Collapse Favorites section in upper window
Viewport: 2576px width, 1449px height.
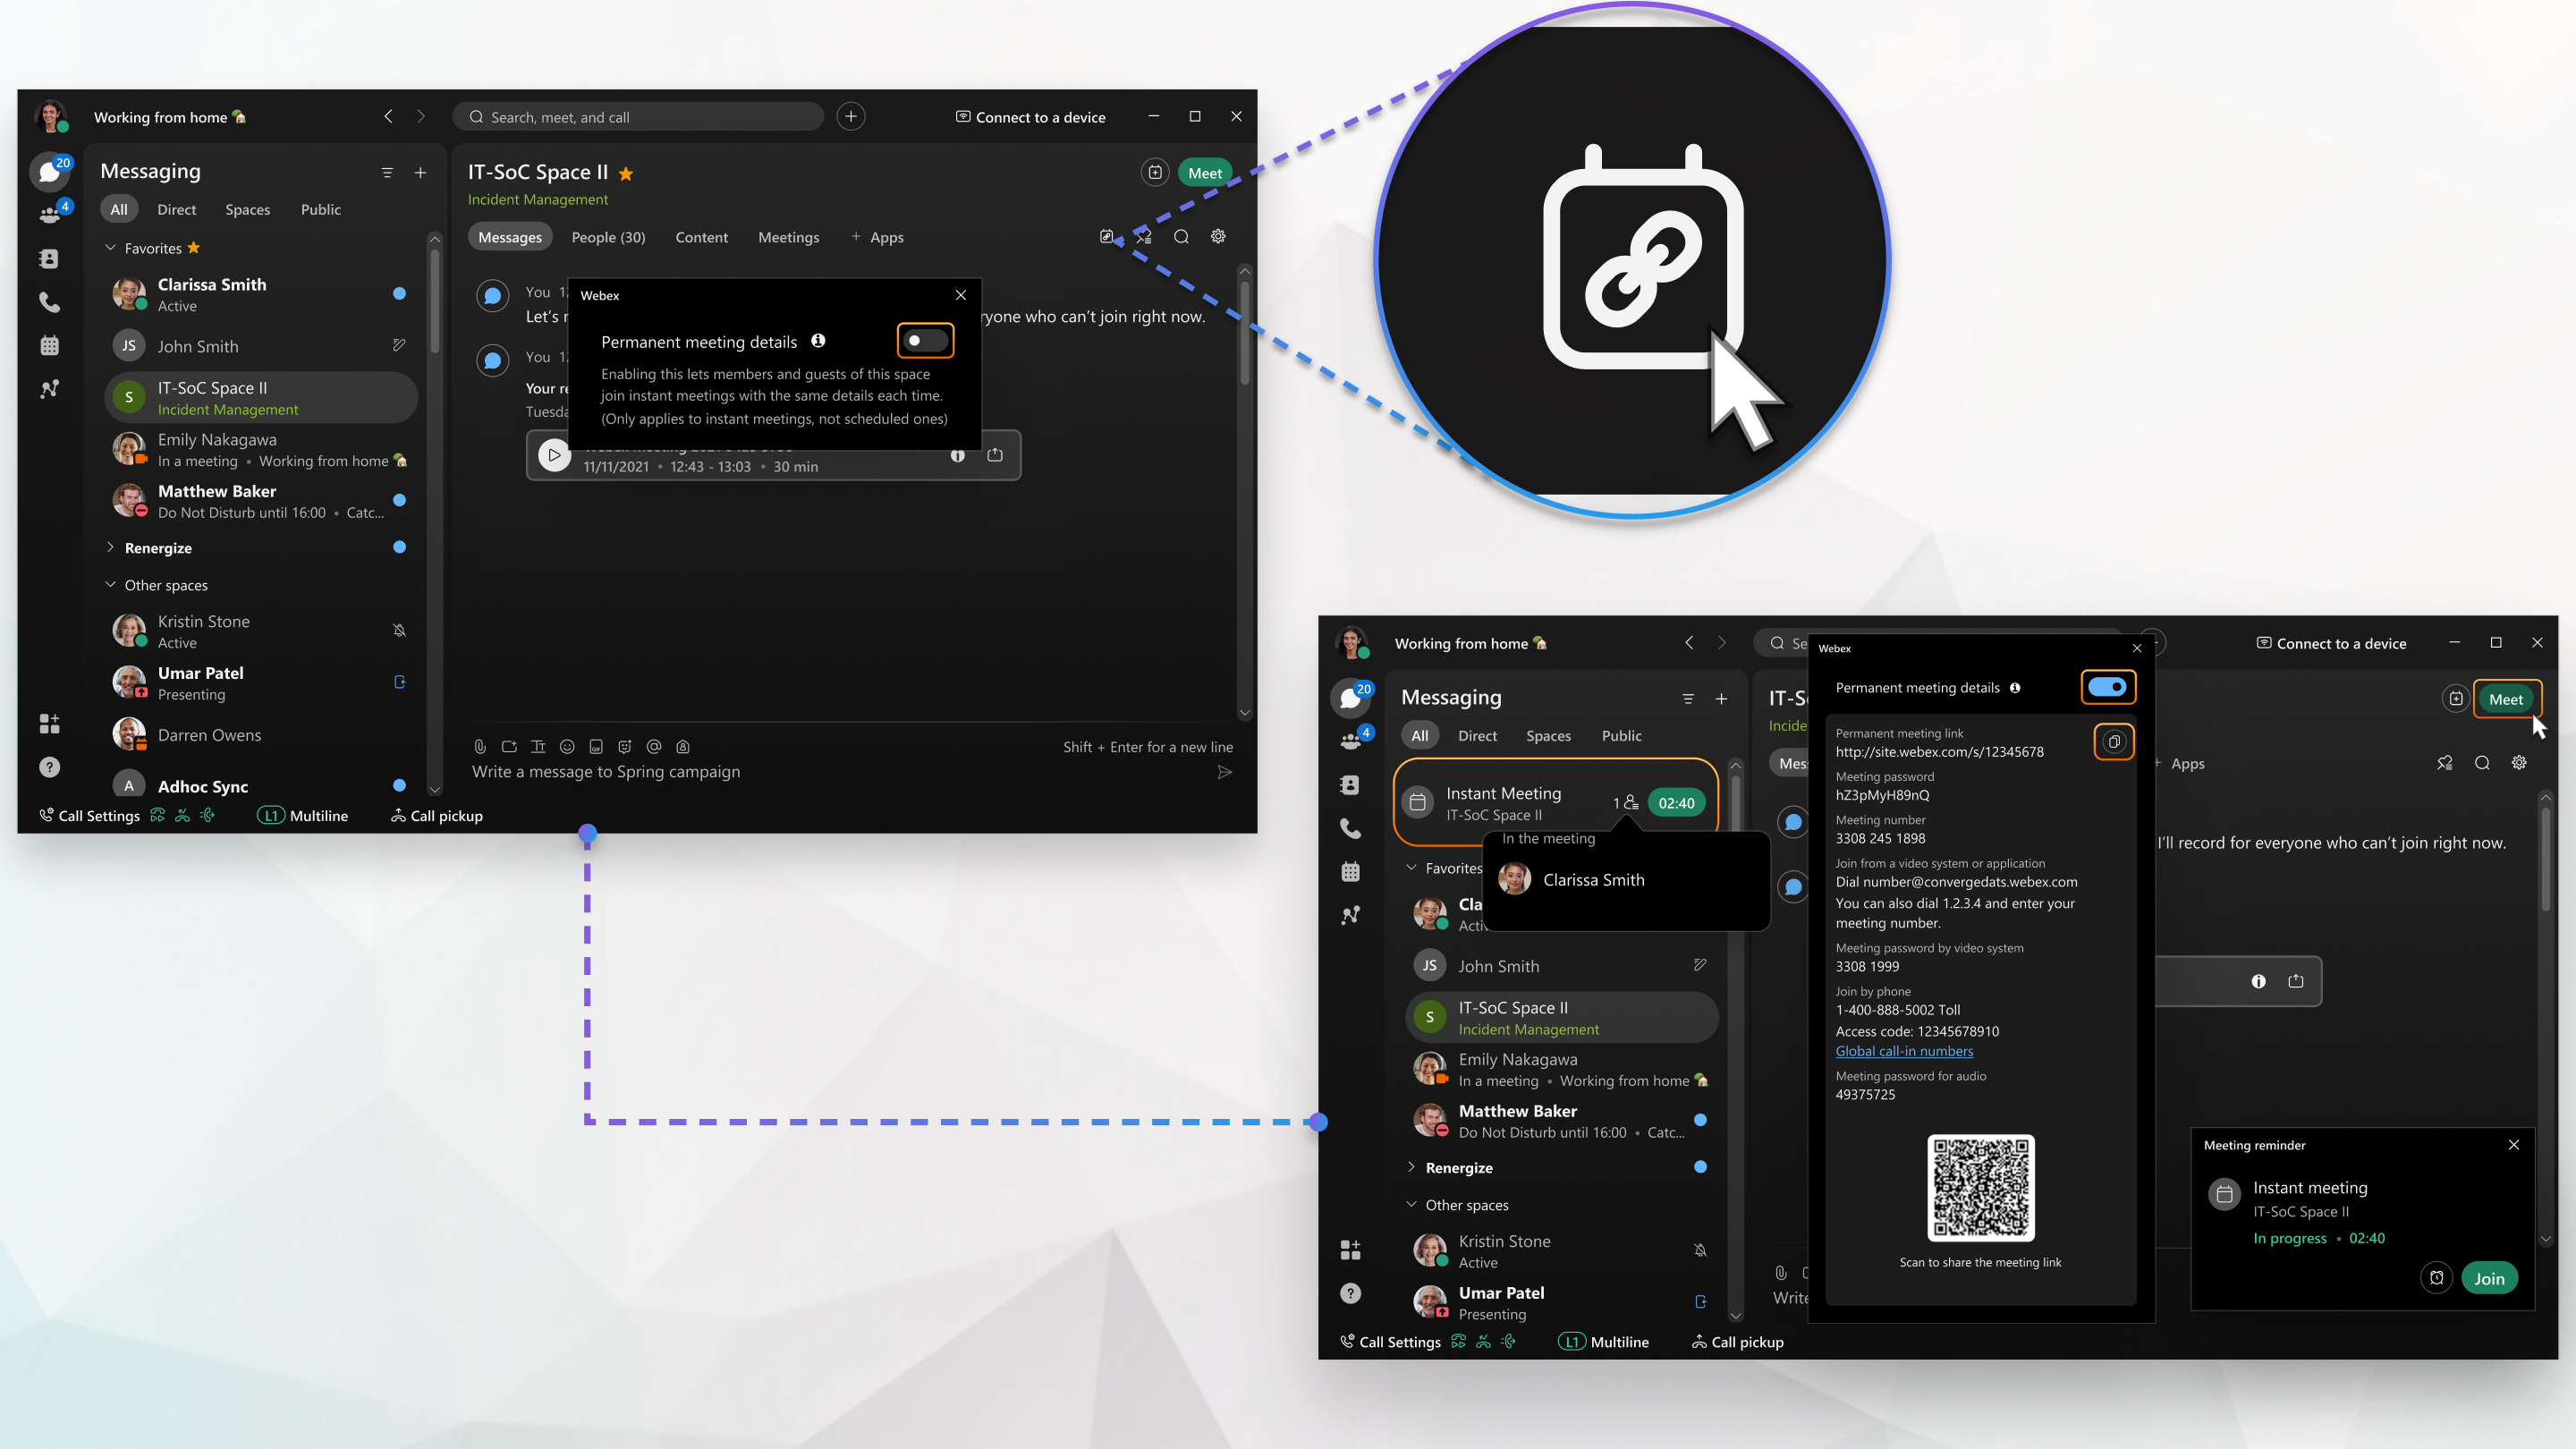111,248
